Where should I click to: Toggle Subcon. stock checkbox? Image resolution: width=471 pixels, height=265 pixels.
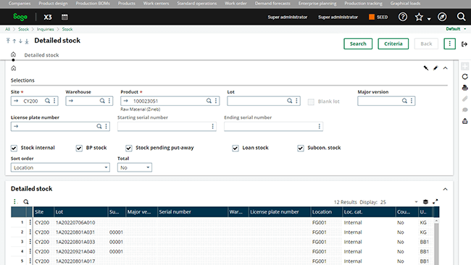301,148
